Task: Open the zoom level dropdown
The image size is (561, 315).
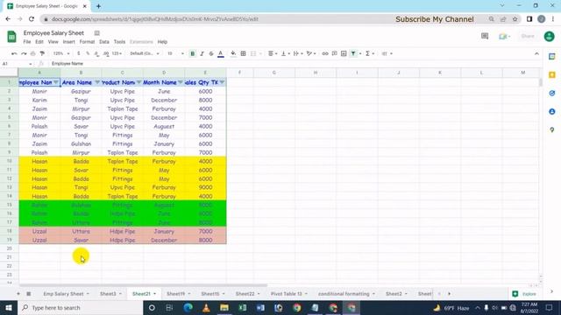Action: (x=61, y=53)
